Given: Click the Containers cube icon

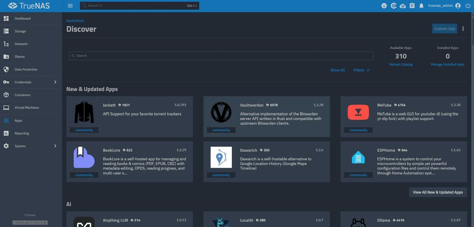Looking at the screenshot, I should click(6, 95).
